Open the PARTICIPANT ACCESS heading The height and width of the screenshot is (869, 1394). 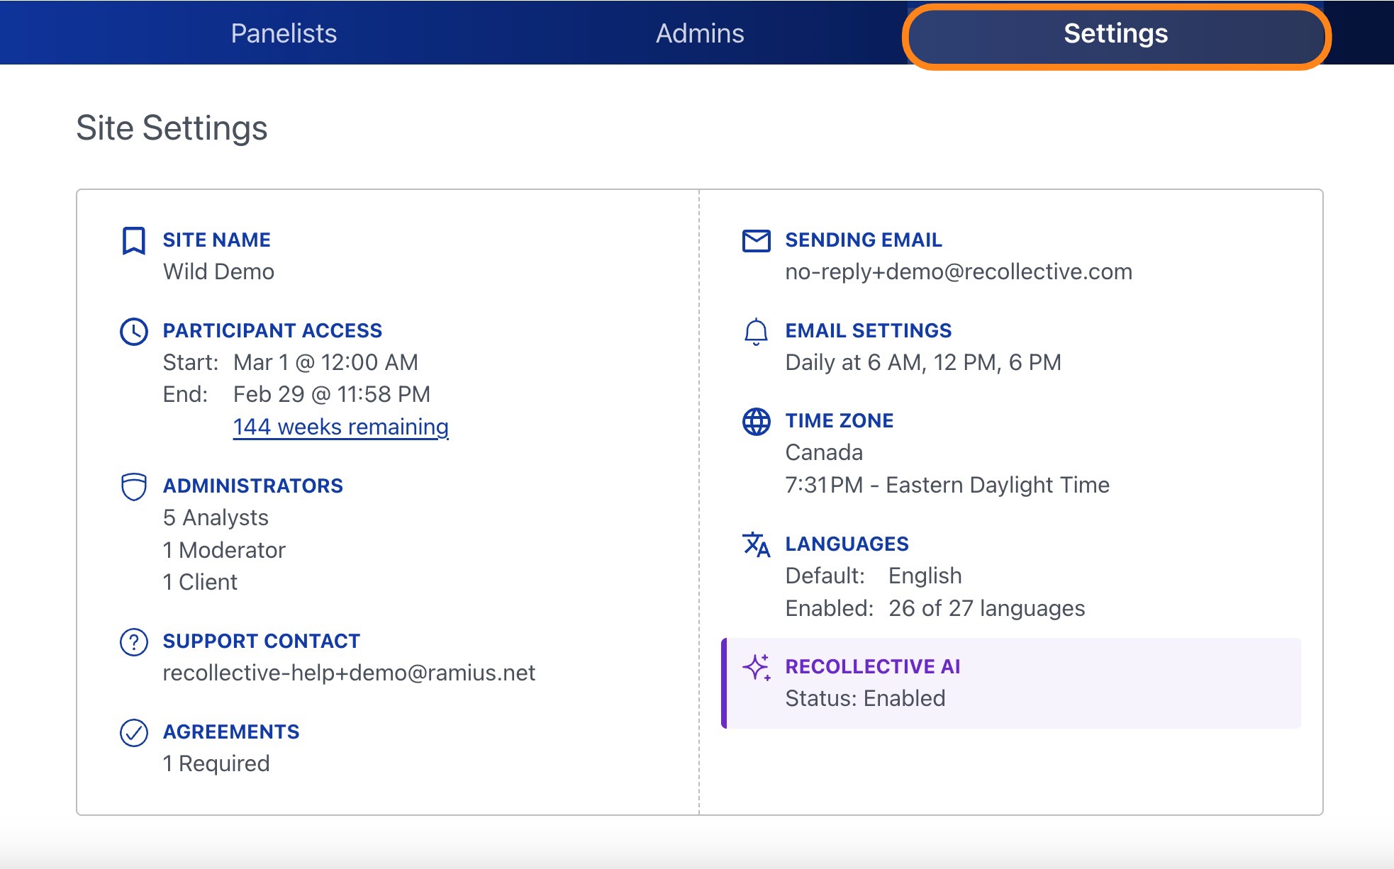272,330
